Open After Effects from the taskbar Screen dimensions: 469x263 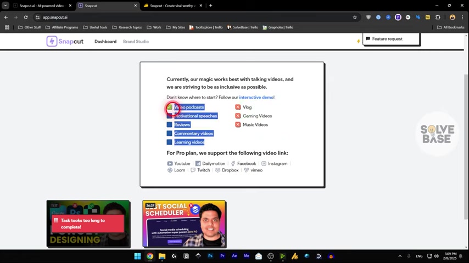pyautogui.click(x=235, y=256)
